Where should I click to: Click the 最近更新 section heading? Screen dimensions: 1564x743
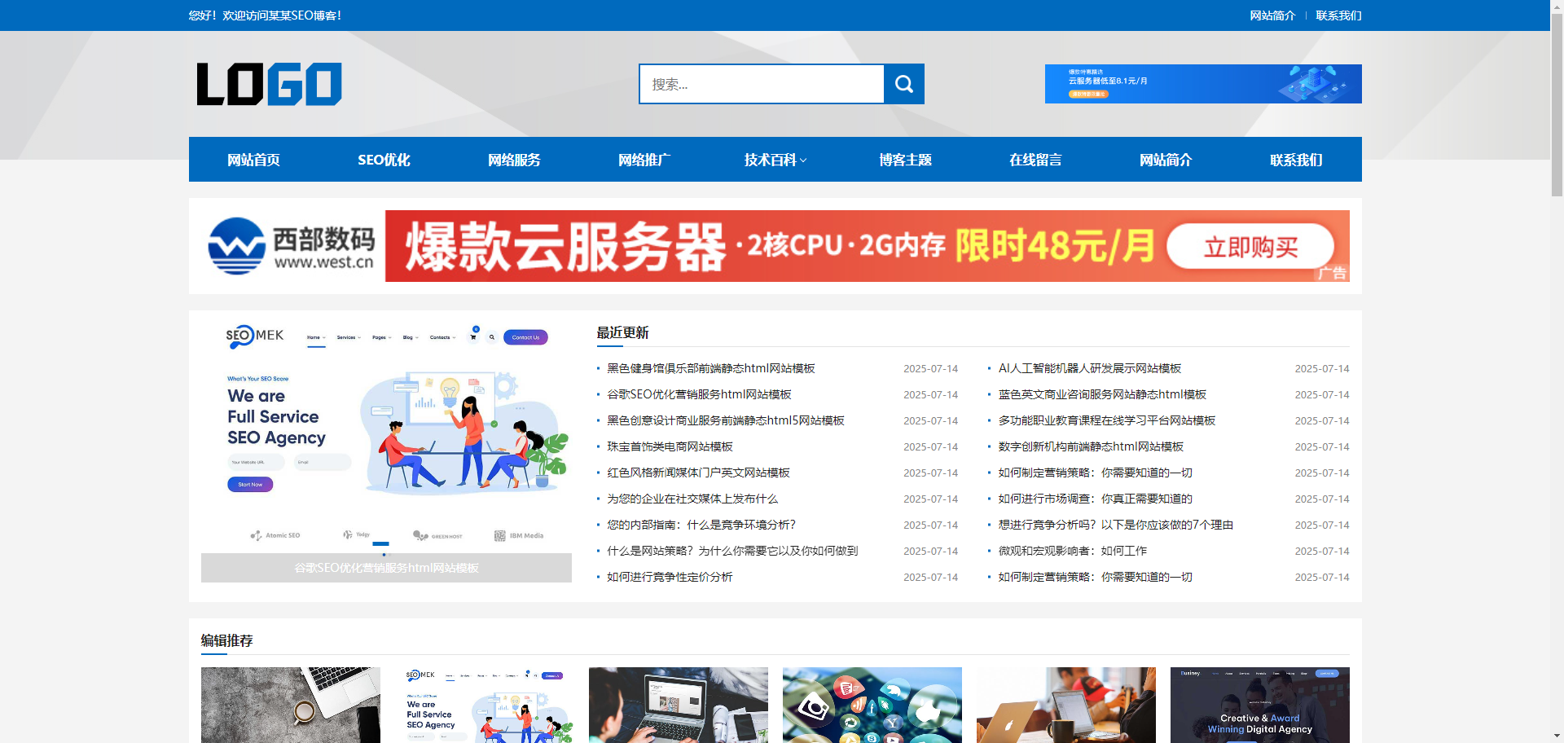click(x=622, y=332)
